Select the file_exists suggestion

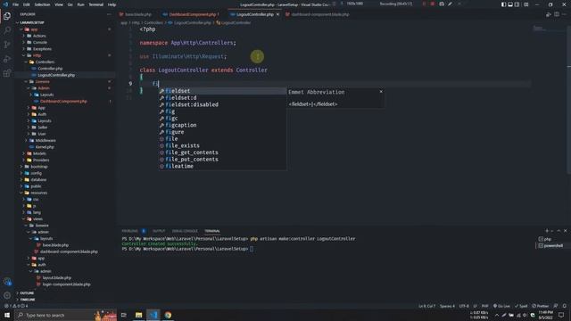[222, 145]
